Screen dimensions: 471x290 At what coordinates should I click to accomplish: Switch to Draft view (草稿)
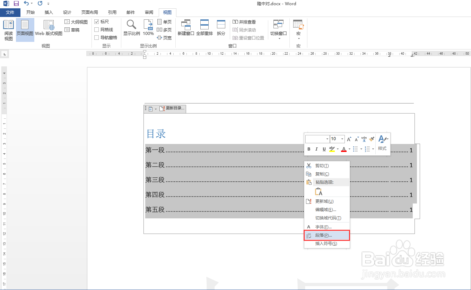click(x=72, y=30)
